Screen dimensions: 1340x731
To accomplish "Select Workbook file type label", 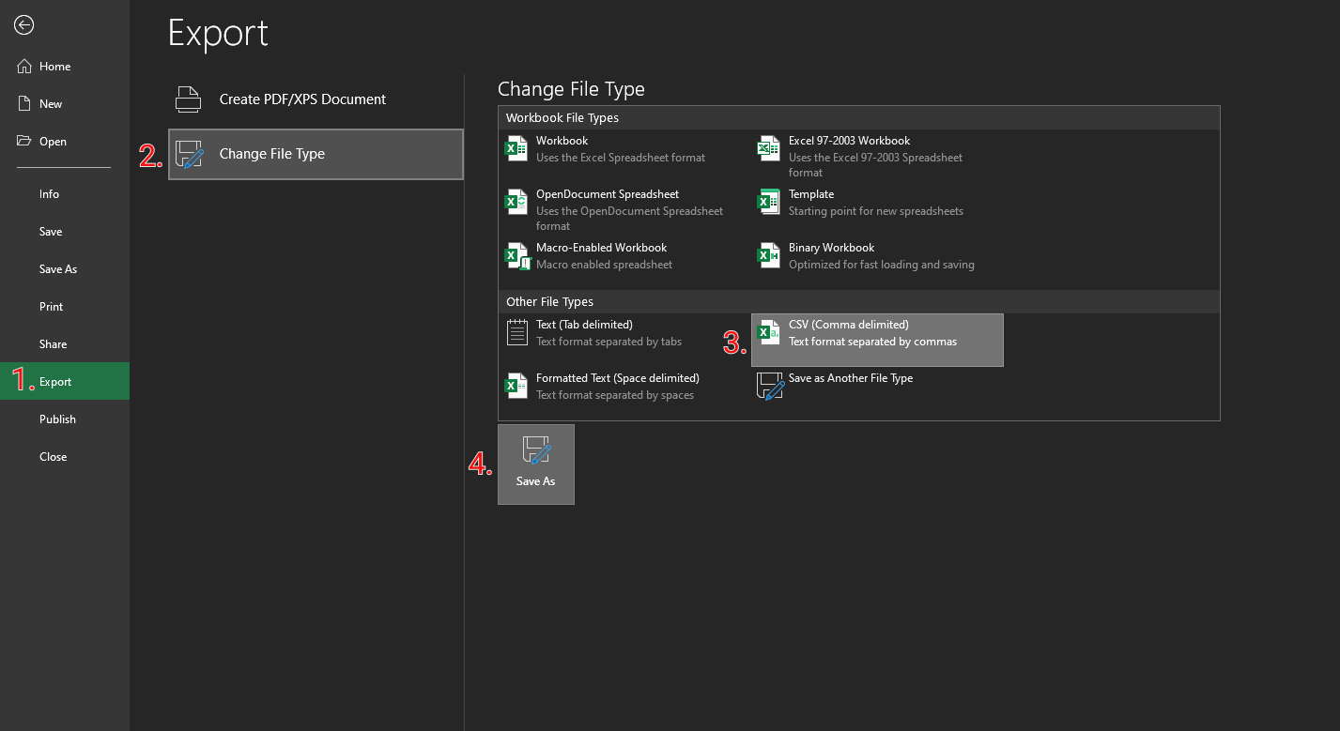I will point(562,141).
